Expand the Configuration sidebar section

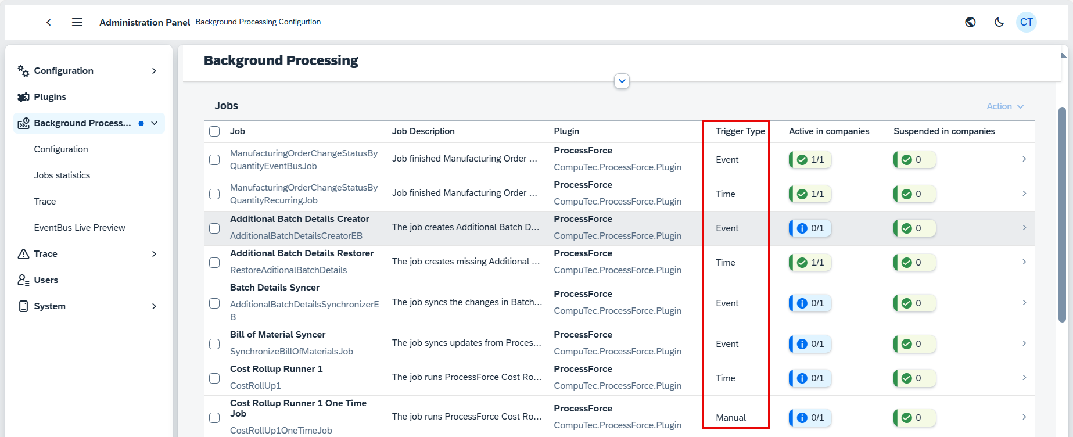[x=154, y=71]
